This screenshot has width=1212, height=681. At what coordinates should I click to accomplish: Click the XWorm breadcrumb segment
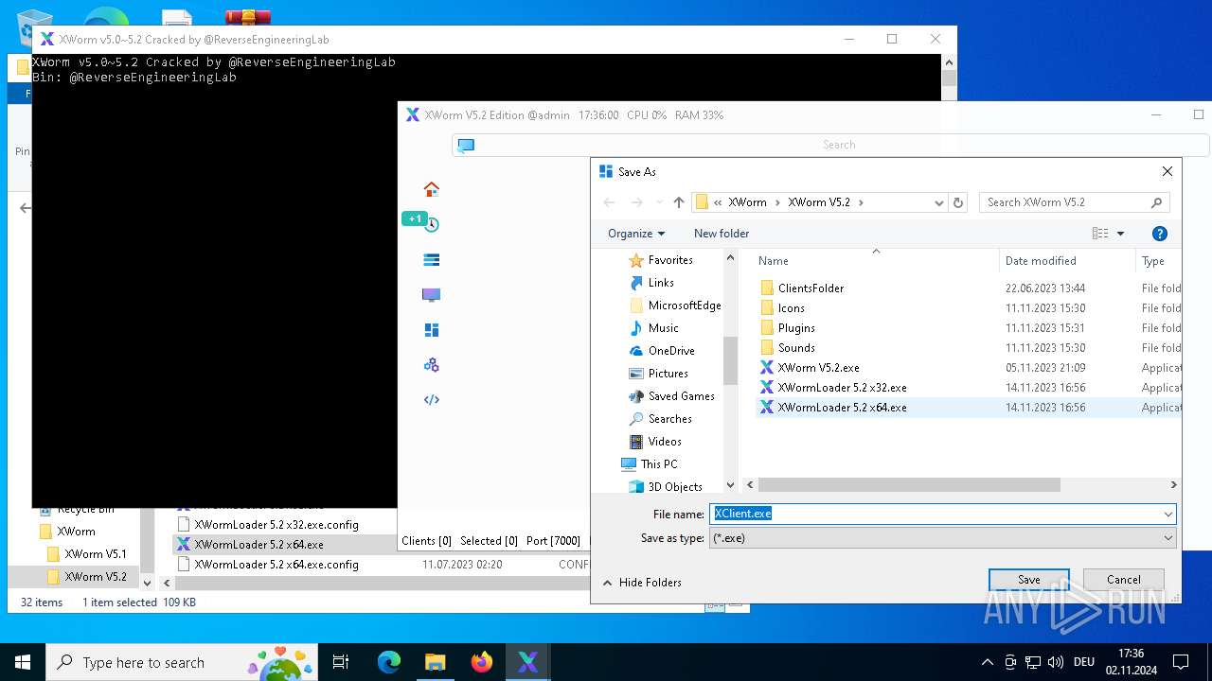748,202
